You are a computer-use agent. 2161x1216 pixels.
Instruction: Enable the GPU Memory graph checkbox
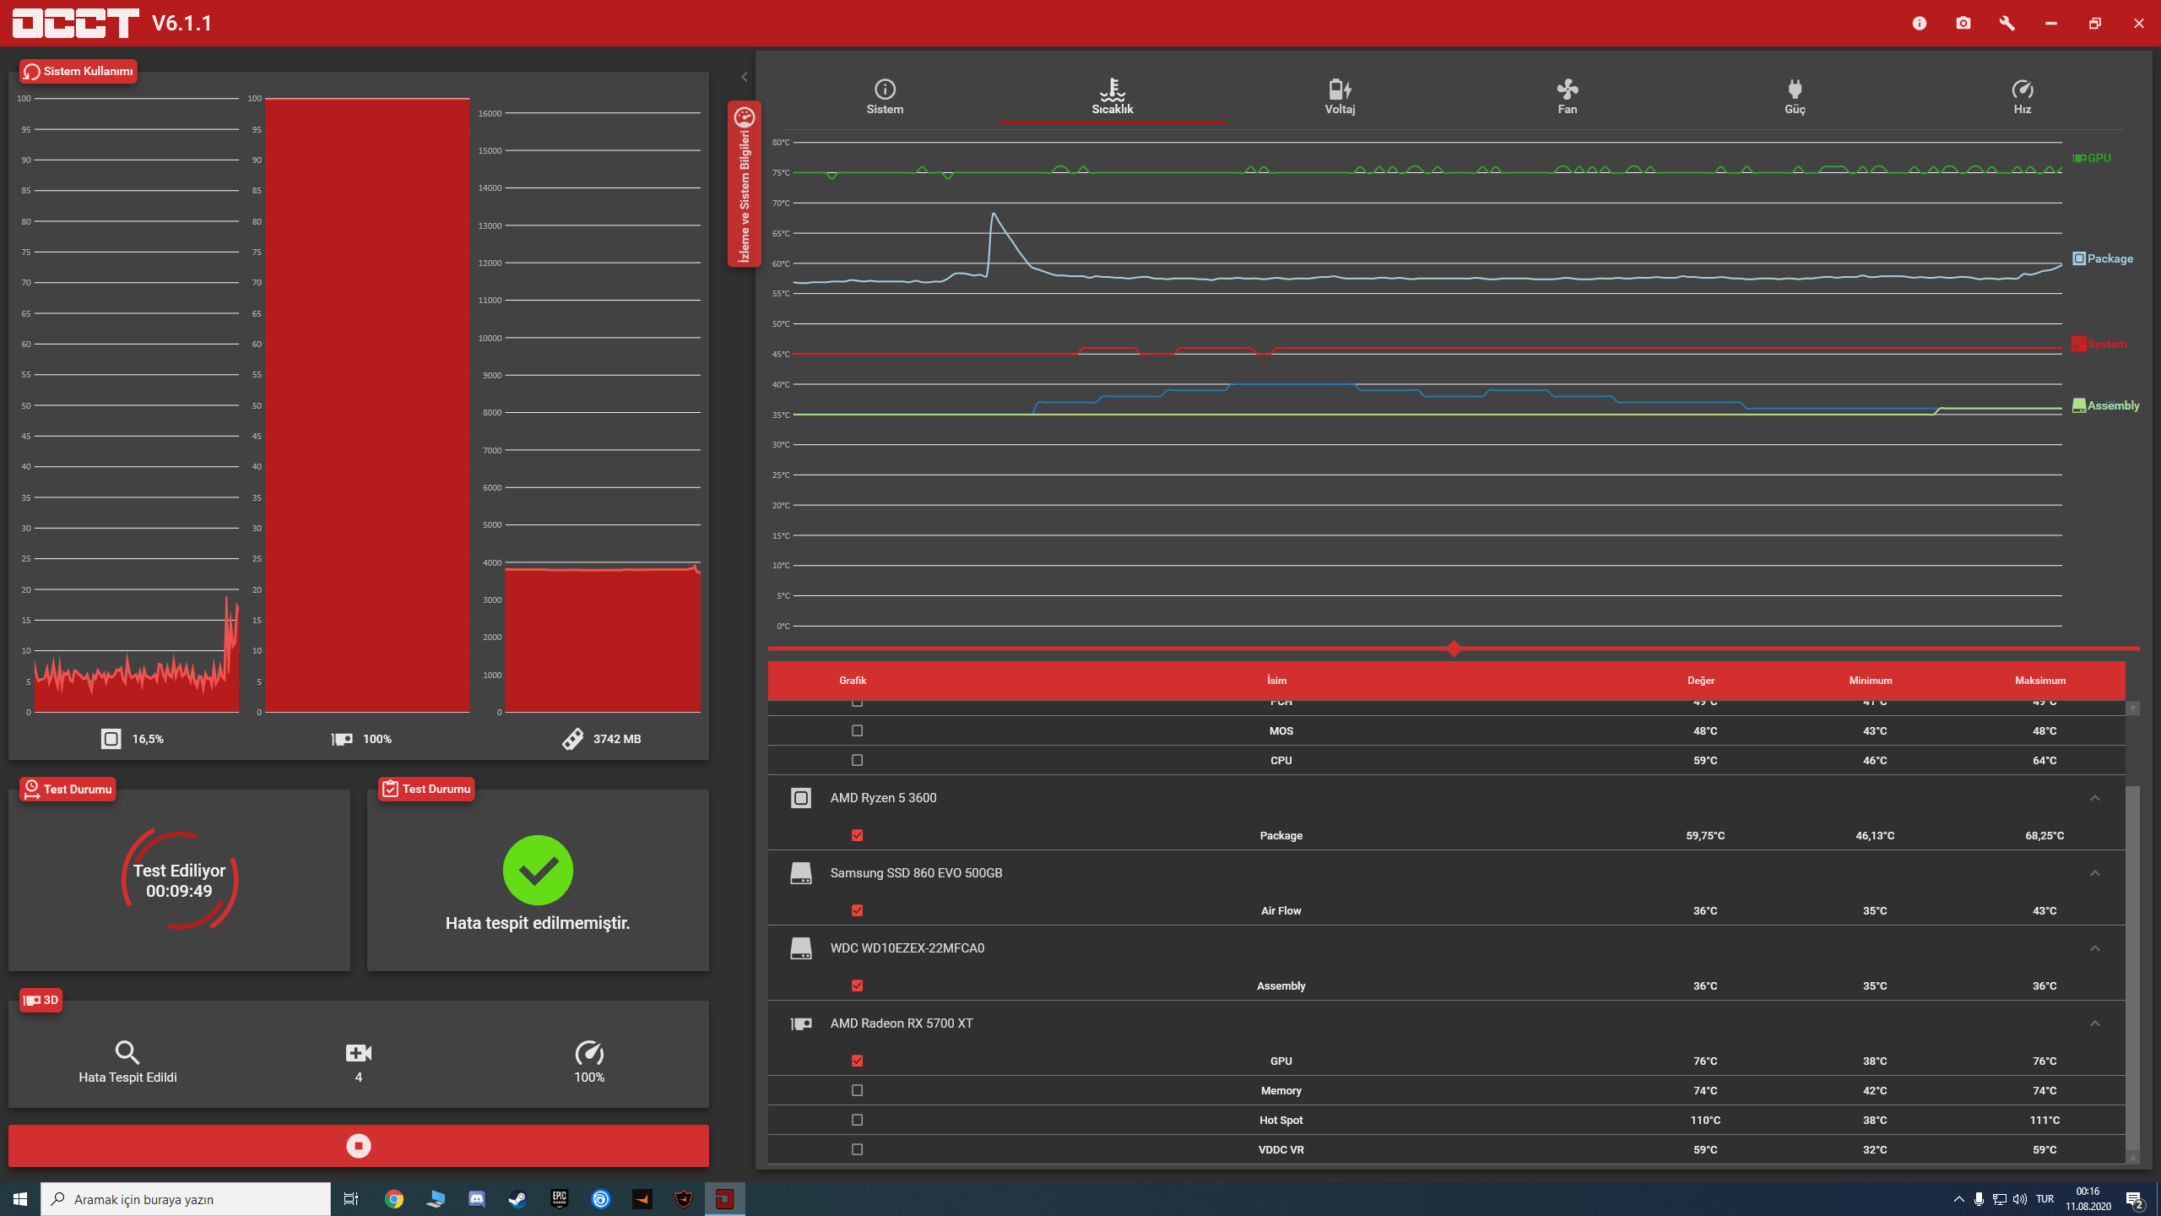click(x=857, y=1090)
